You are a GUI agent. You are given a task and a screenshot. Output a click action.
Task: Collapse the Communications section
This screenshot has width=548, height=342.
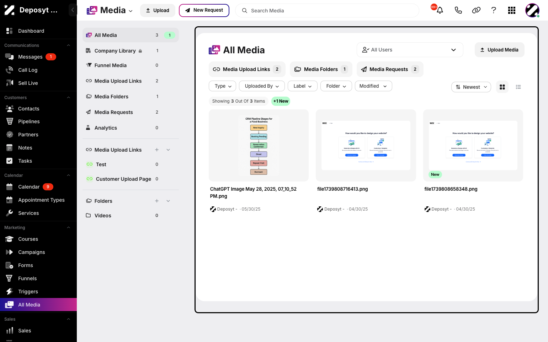pos(69,45)
